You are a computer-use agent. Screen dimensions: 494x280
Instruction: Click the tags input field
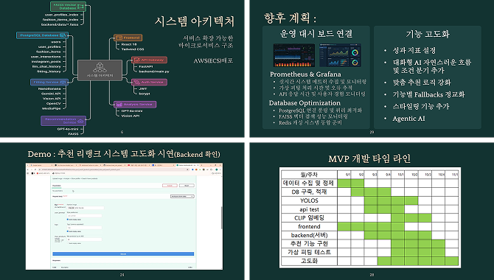point(85,228)
